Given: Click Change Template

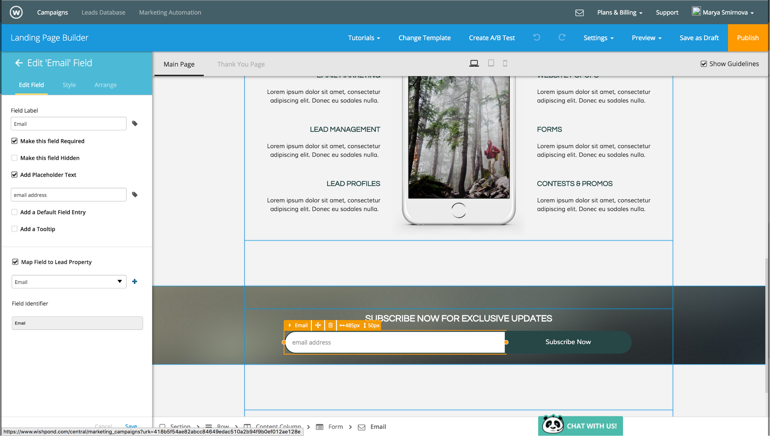Looking at the screenshot, I should pyautogui.click(x=424, y=38).
